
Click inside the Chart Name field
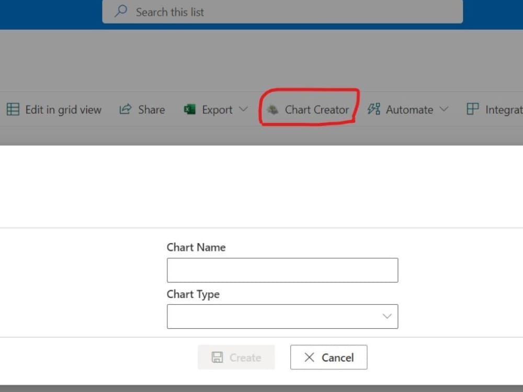click(282, 270)
